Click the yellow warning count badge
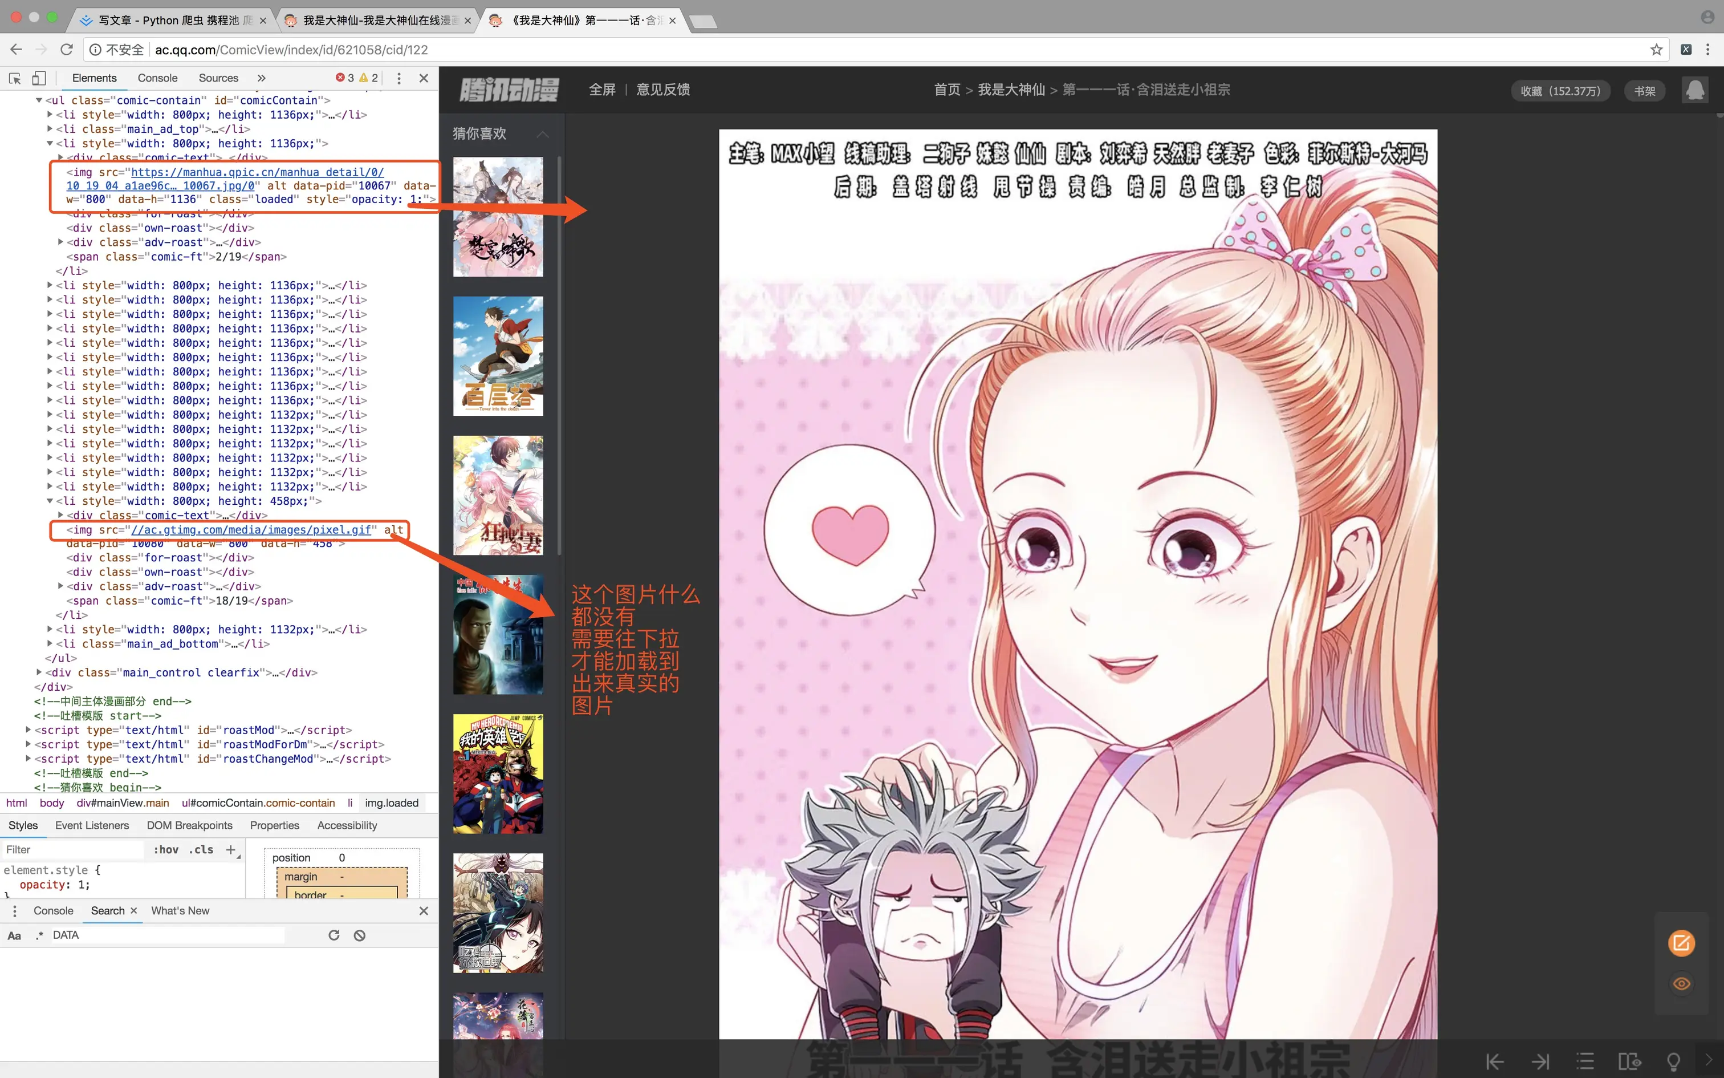The height and width of the screenshot is (1078, 1724). [x=369, y=78]
